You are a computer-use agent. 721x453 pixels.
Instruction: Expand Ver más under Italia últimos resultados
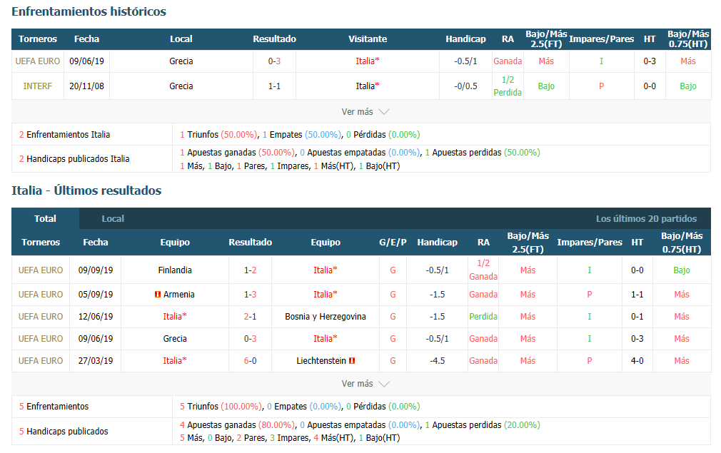pos(365,384)
